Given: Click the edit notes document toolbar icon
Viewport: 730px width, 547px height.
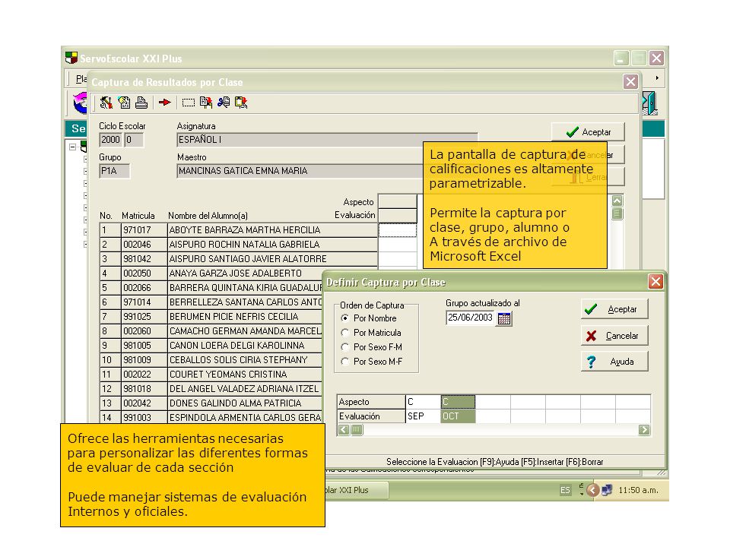Looking at the screenshot, I should tap(124, 103).
